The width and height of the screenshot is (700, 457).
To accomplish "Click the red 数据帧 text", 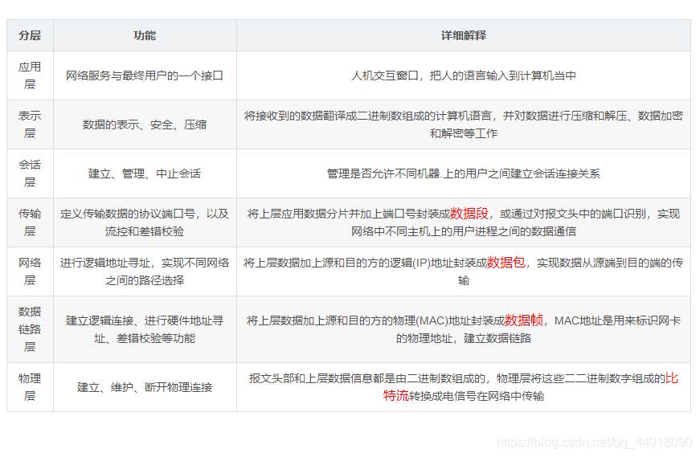I will coord(524,320).
